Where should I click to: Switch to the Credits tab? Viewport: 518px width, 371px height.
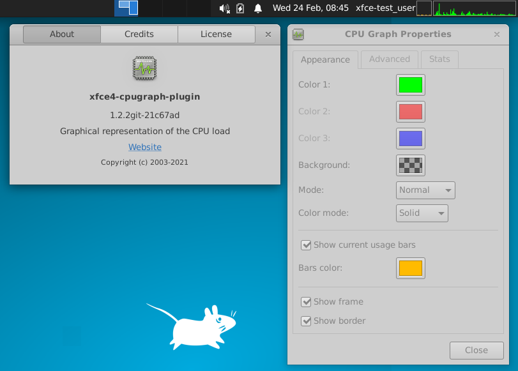(x=139, y=34)
